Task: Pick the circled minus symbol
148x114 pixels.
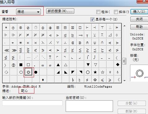Action: (x=13, y=28)
